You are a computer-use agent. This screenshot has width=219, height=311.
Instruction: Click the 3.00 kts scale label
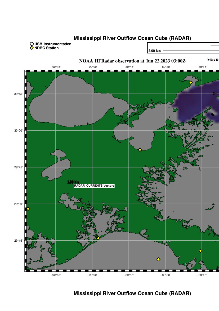click(154, 51)
